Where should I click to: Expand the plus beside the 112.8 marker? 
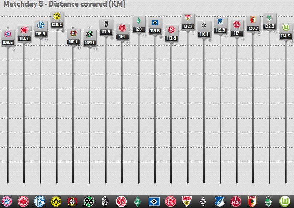pyautogui.click(x=177, y=44)
